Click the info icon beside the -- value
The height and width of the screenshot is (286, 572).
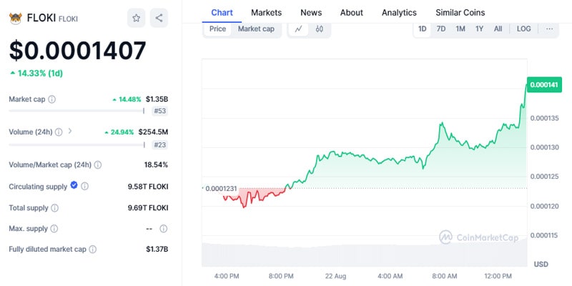point(164,229)
